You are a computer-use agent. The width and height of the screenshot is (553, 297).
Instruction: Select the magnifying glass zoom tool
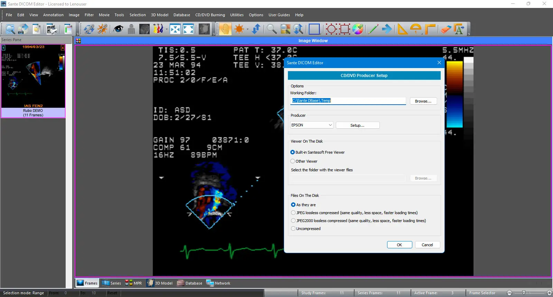point(272,29)
